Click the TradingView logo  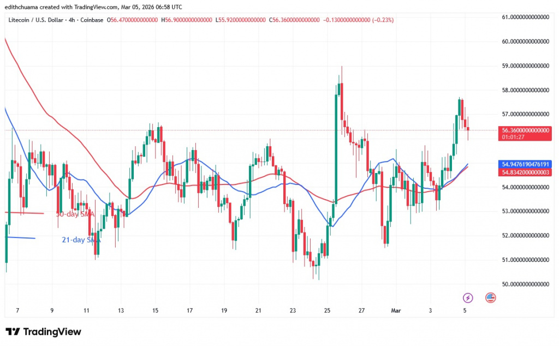[44, 331]
